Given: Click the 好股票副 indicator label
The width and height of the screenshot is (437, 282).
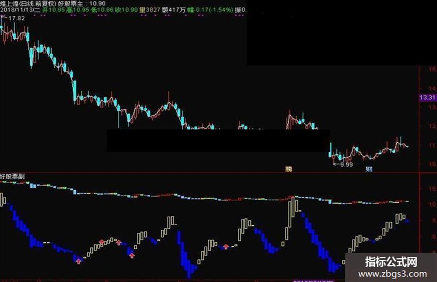Looking at the screenshot, I should point(12,176).
